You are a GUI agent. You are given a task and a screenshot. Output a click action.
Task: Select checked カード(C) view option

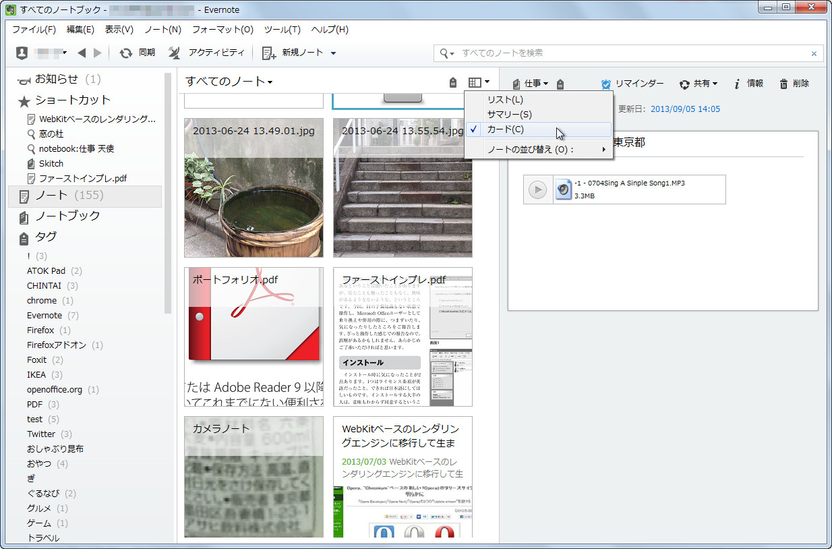pyautogui.click(x=538, y=129)
